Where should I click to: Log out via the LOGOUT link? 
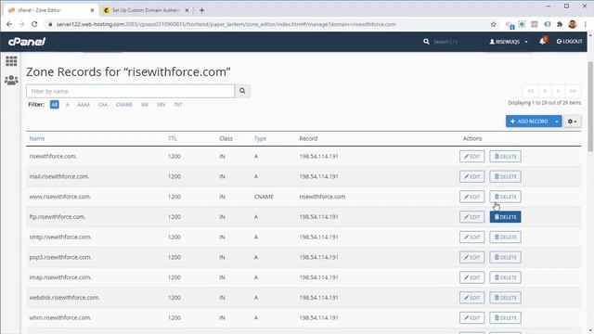pyautogui.click(x=569, y=41)
